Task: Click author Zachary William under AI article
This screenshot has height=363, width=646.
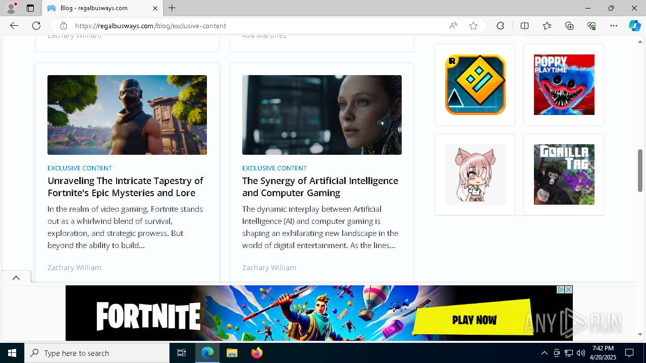Action: click(269, 268)
